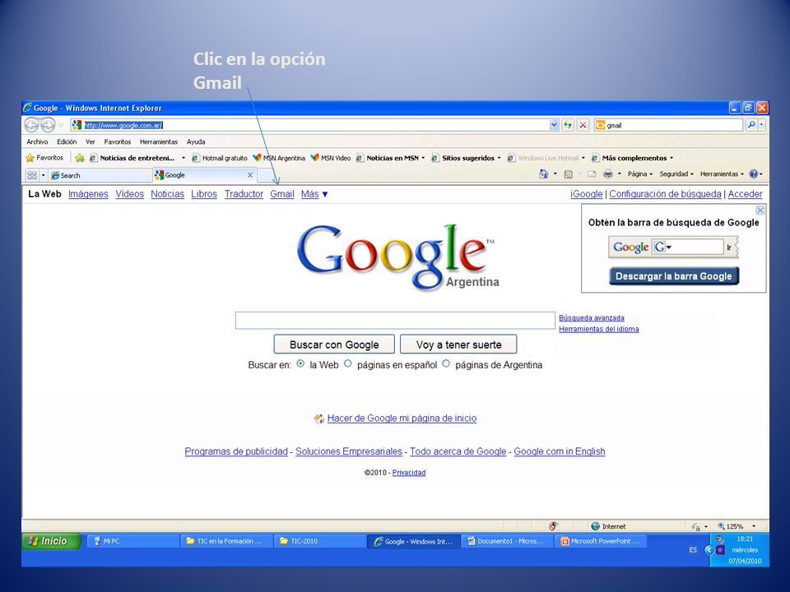The height and width of the screenshot is (592, 790).
Task: Select the 'páginas en español' radio button
Action: (x=347, y=363)
